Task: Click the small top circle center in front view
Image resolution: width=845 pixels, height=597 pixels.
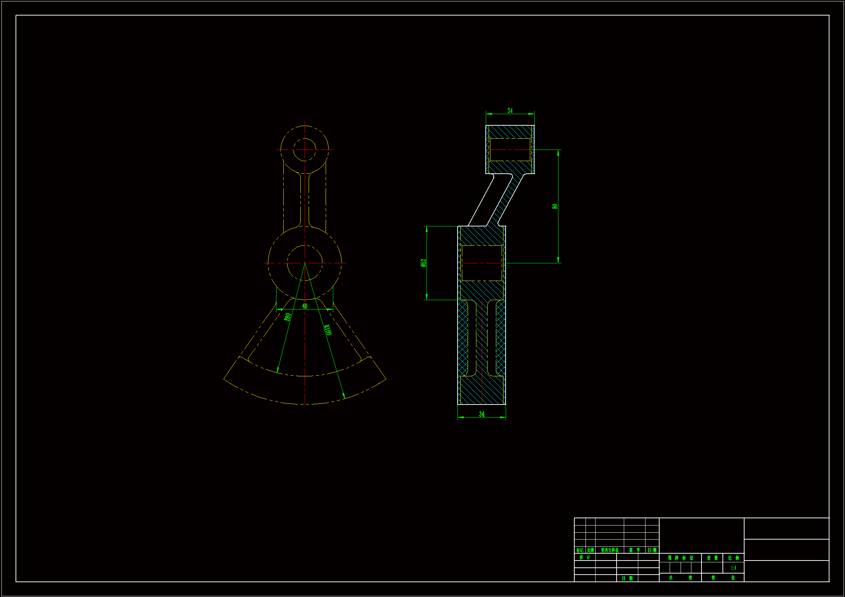Action: pos(305,150)
